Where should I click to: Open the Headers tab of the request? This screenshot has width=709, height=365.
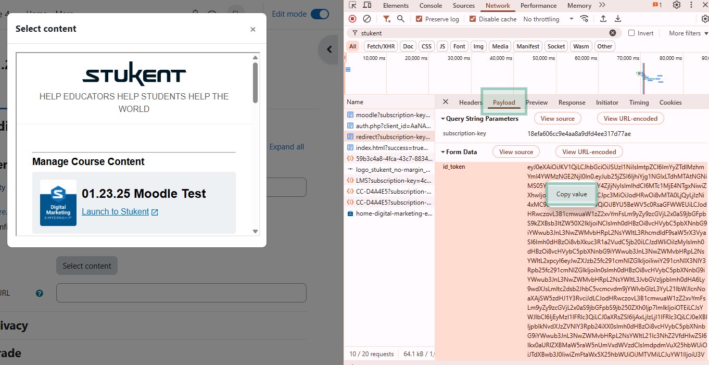pos(471,102)
